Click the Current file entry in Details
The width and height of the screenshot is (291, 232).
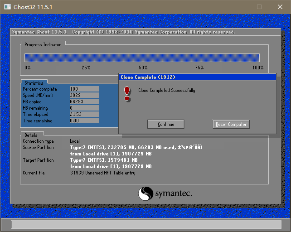point(102,173)
